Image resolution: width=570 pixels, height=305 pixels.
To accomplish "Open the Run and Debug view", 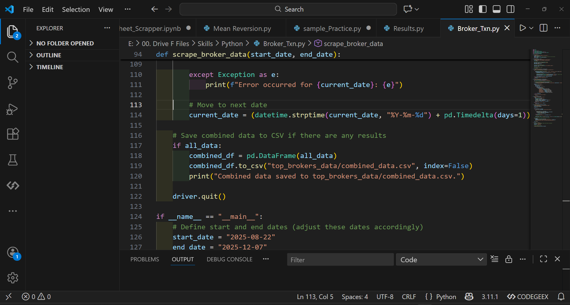I will [x=13, y=109].
